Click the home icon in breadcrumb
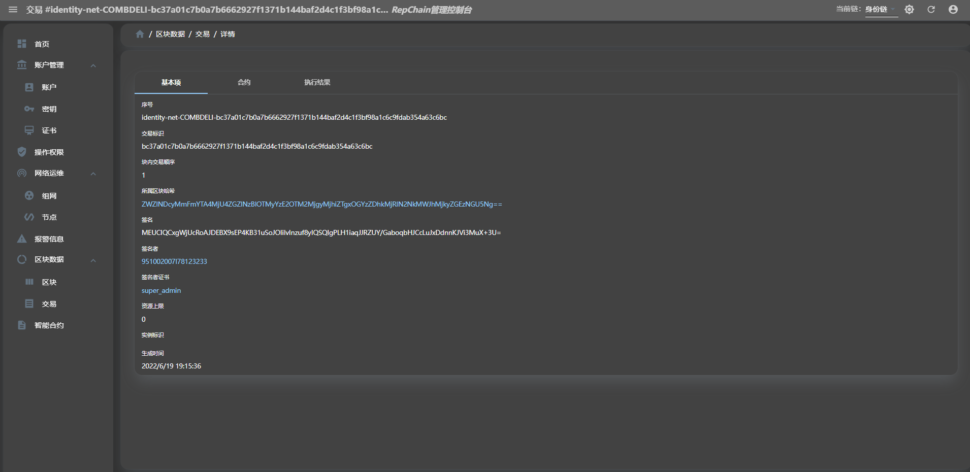Image resolution: width=970 pixels, height=472 pixels. (x=140, y=34)
